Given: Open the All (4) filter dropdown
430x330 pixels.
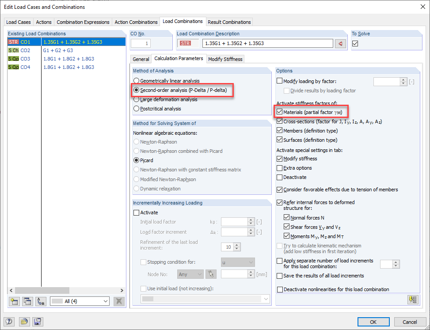Looking at the screenshot, I should [x=80, y=301].
